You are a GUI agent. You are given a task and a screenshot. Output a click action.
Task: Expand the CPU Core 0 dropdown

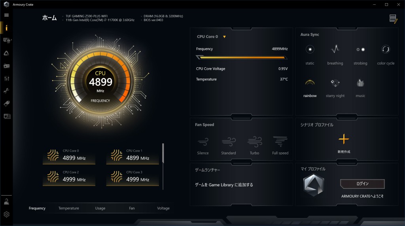224,37
